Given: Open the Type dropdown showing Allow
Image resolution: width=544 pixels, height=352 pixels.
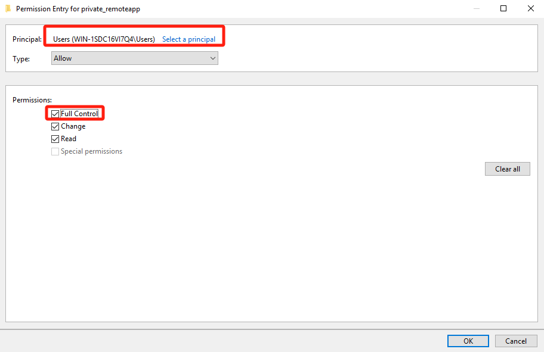Looking at the screenshot, I should click(x=135, y=58).
